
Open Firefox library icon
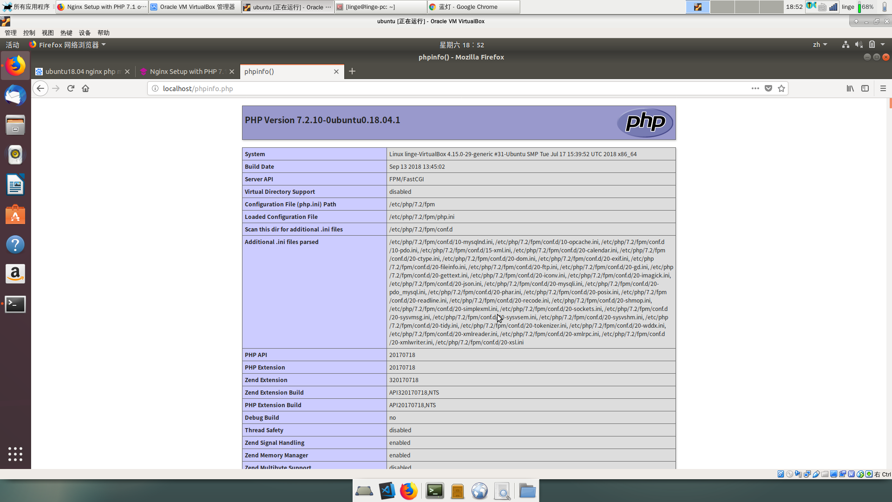point(850,88)
